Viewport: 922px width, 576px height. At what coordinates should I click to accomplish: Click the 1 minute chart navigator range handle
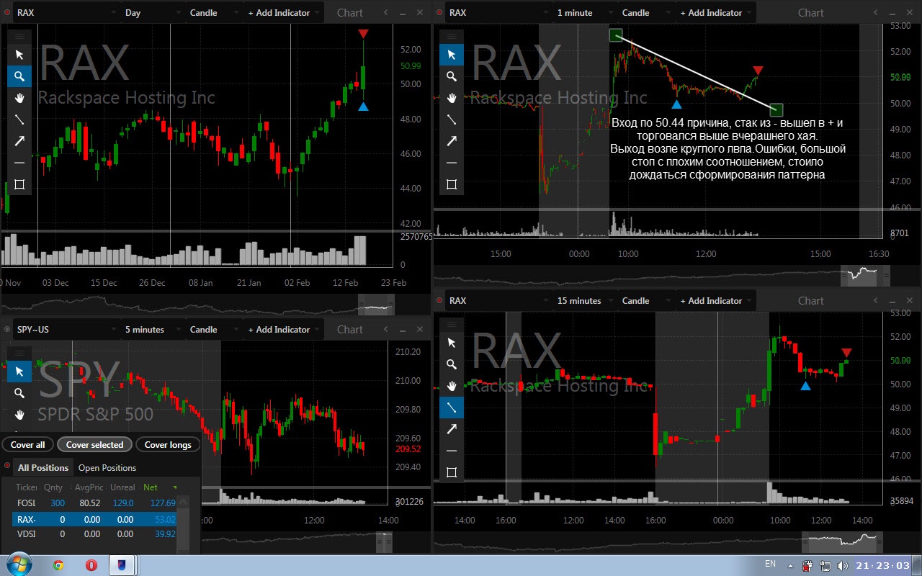click(x=866, y=274)
